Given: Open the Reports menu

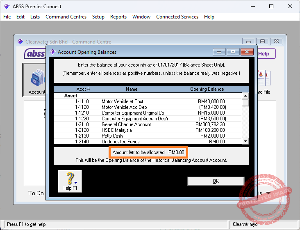Looking at the screenshot, I should coord(118,17).
